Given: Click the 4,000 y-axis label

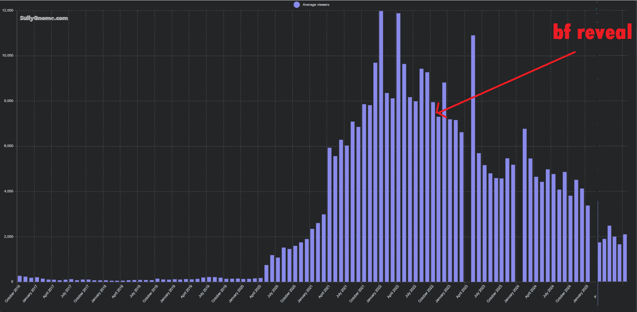Looking at the screenshot, I should (x=9, y=191).
